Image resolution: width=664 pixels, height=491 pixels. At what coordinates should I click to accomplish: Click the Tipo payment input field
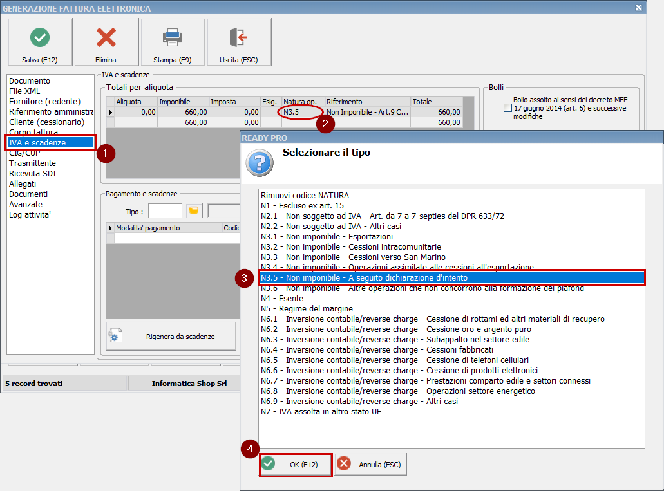(165, 211)
